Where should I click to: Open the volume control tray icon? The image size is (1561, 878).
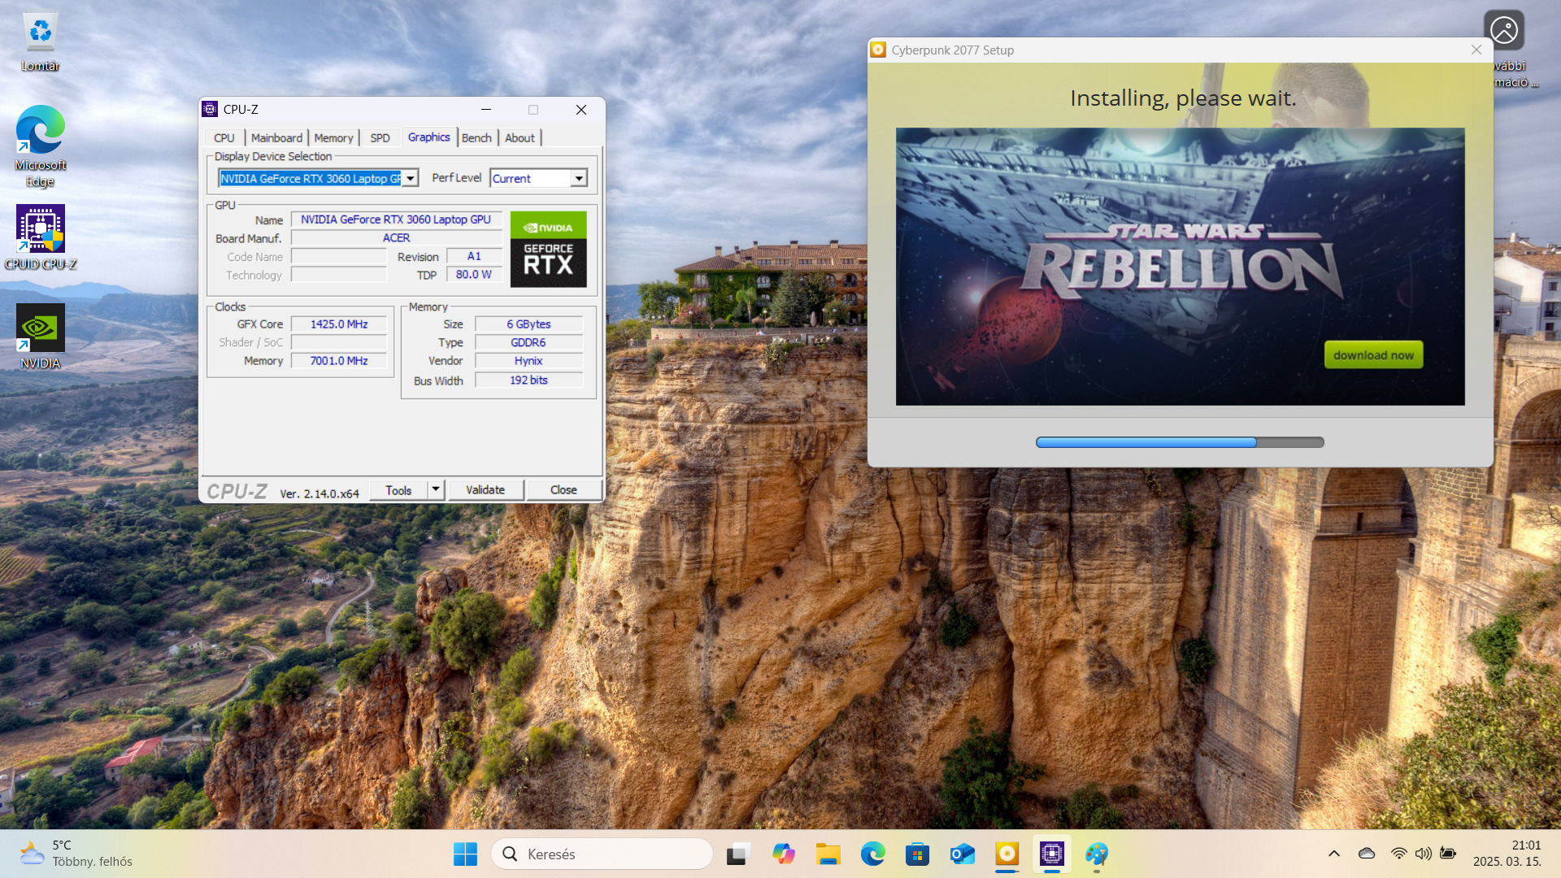(1423, 854)
